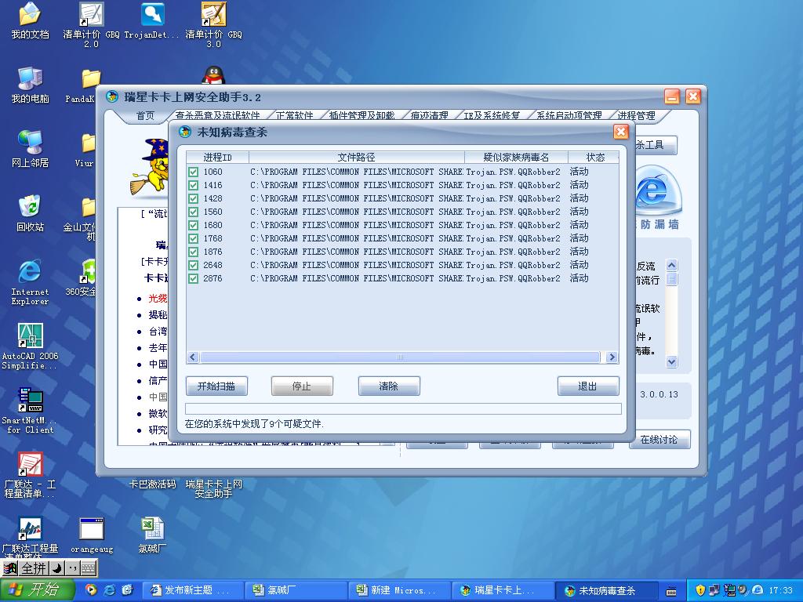Open 清单计价 GBQ 2.0 desktop shortcut
Screen dimensions: 803x602
[91, 24]
